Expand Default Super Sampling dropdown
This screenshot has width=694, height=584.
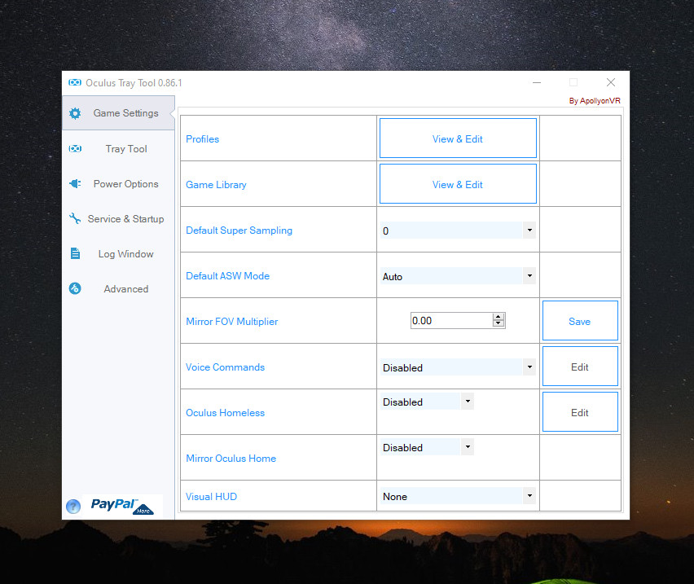529,230
